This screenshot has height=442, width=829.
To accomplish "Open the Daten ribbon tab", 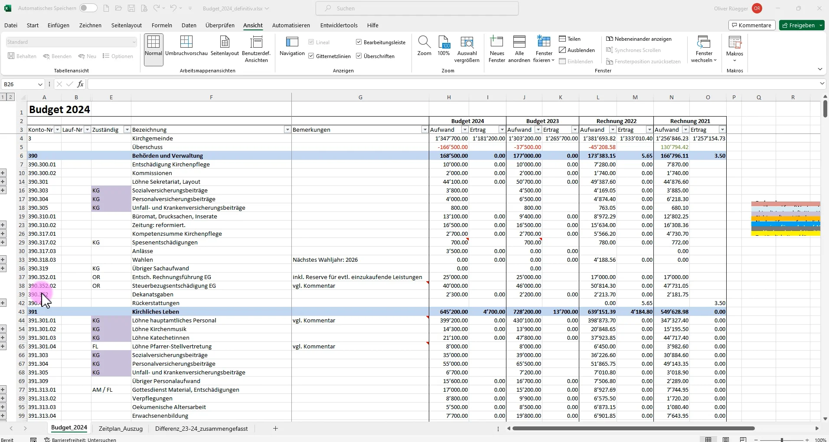I will (x=189, y=25).
